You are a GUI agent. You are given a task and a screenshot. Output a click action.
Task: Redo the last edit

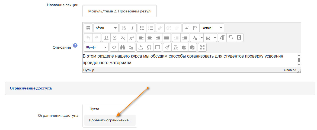[97, 38]
